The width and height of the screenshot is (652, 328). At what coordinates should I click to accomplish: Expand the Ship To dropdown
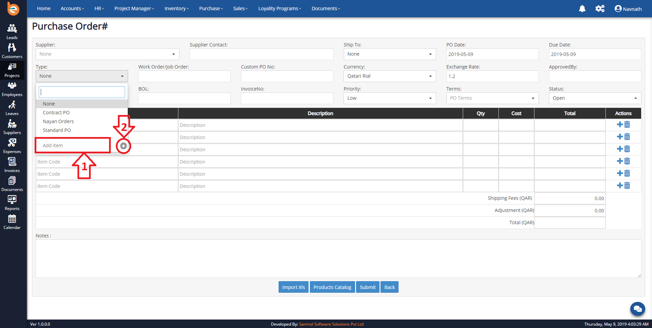(390, 54)
